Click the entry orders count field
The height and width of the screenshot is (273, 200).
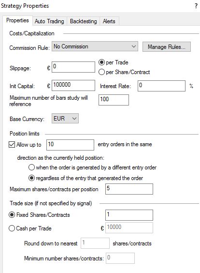70,145
